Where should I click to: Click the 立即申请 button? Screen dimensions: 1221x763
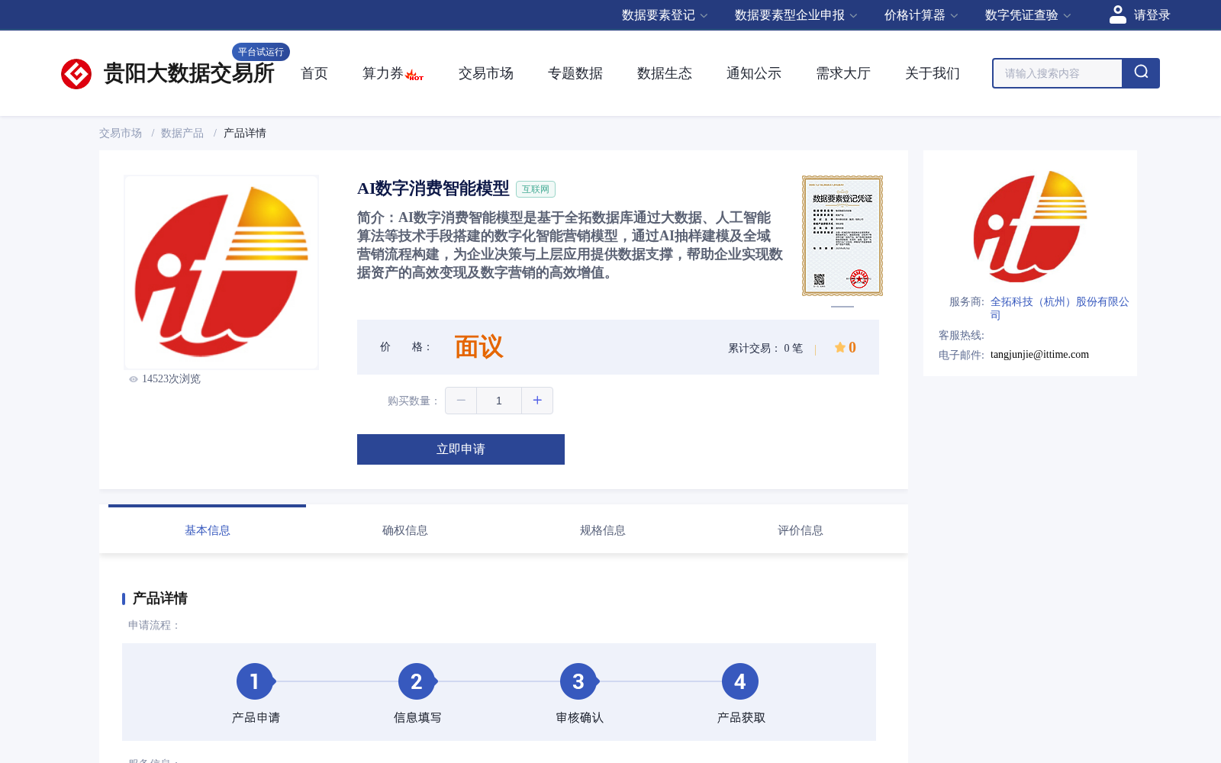[461, 449]
